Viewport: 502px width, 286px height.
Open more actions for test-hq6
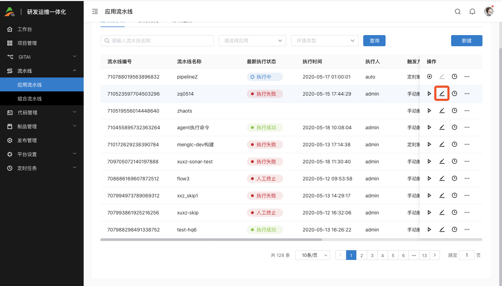click(x=467, y=229)
